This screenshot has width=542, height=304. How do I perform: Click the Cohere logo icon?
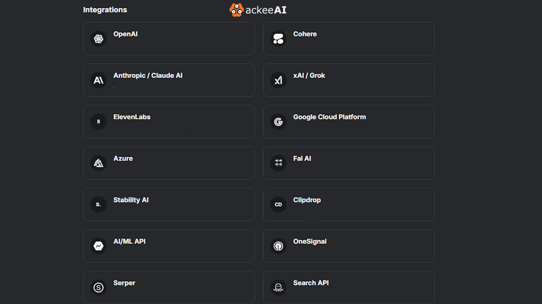[x=278, y=39]
